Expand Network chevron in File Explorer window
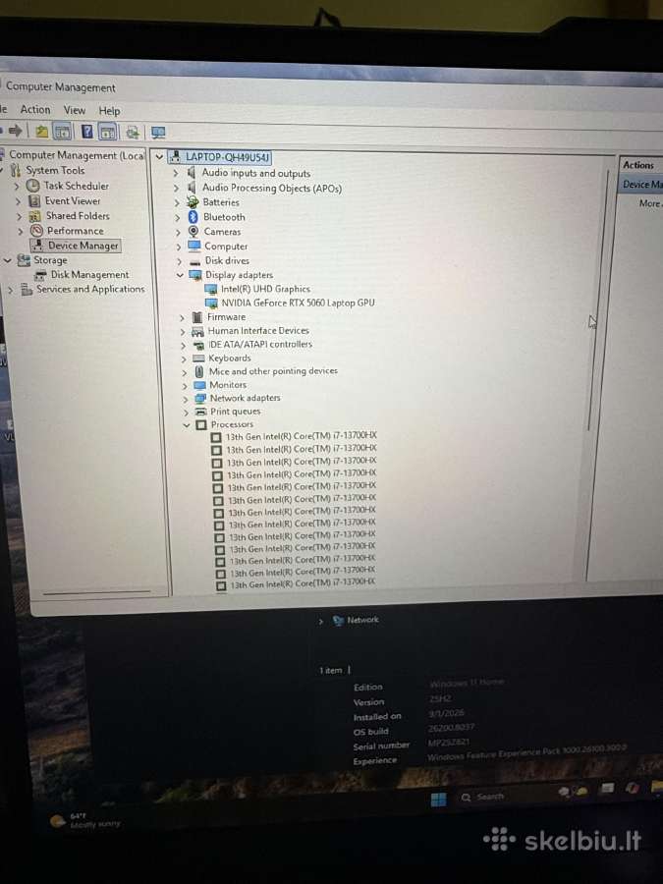 click(321, 622)
